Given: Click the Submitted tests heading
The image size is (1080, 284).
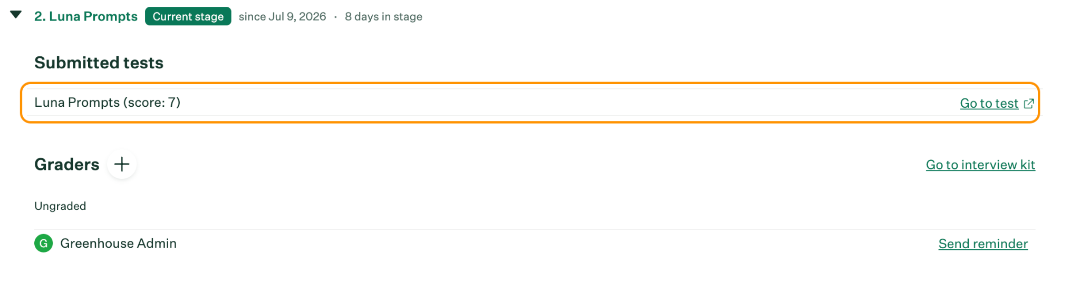Looking at the screenshot, I should [99, 63].
